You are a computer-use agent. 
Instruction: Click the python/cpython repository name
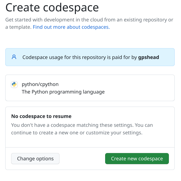(40, 84)
